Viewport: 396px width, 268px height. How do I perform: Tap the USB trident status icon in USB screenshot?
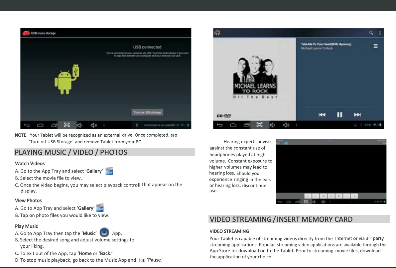[x=137, y=125]
